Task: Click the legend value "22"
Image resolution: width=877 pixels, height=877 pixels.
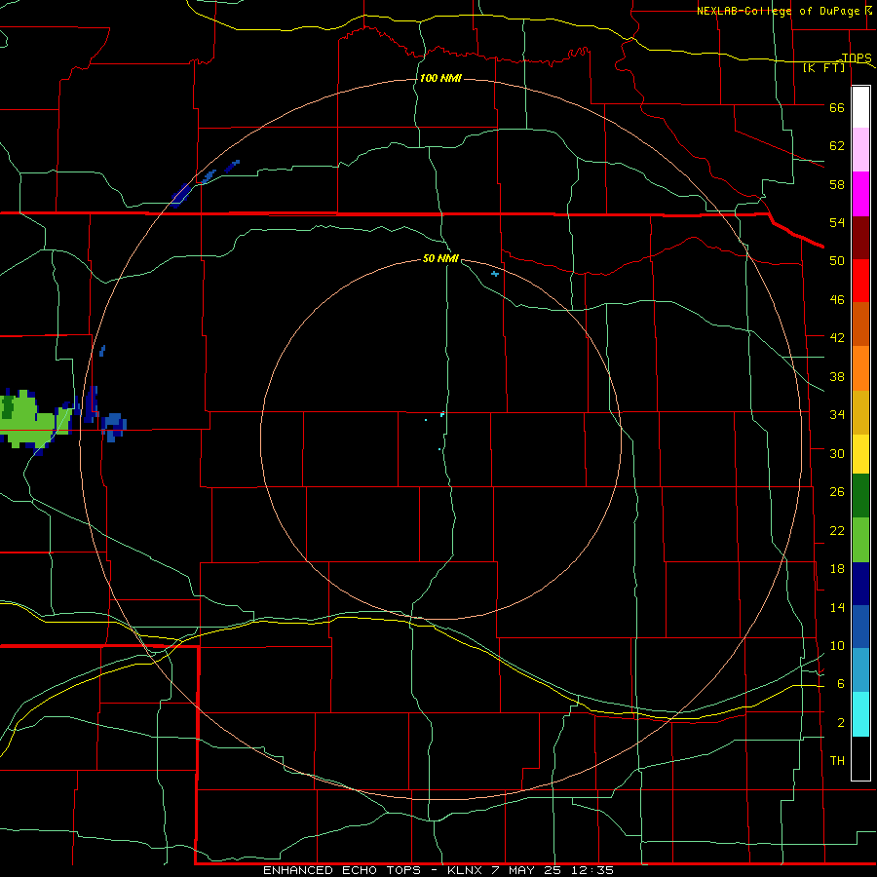Action: pos(837,531)
